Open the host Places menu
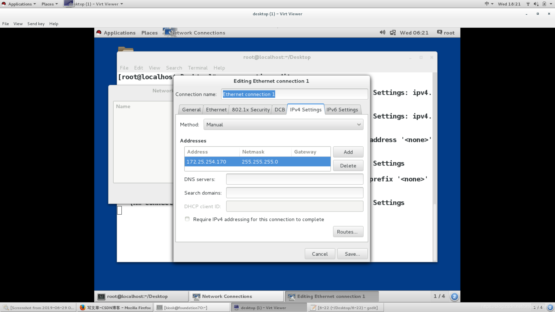Viewport: 555px width, 312px height. 49,4
